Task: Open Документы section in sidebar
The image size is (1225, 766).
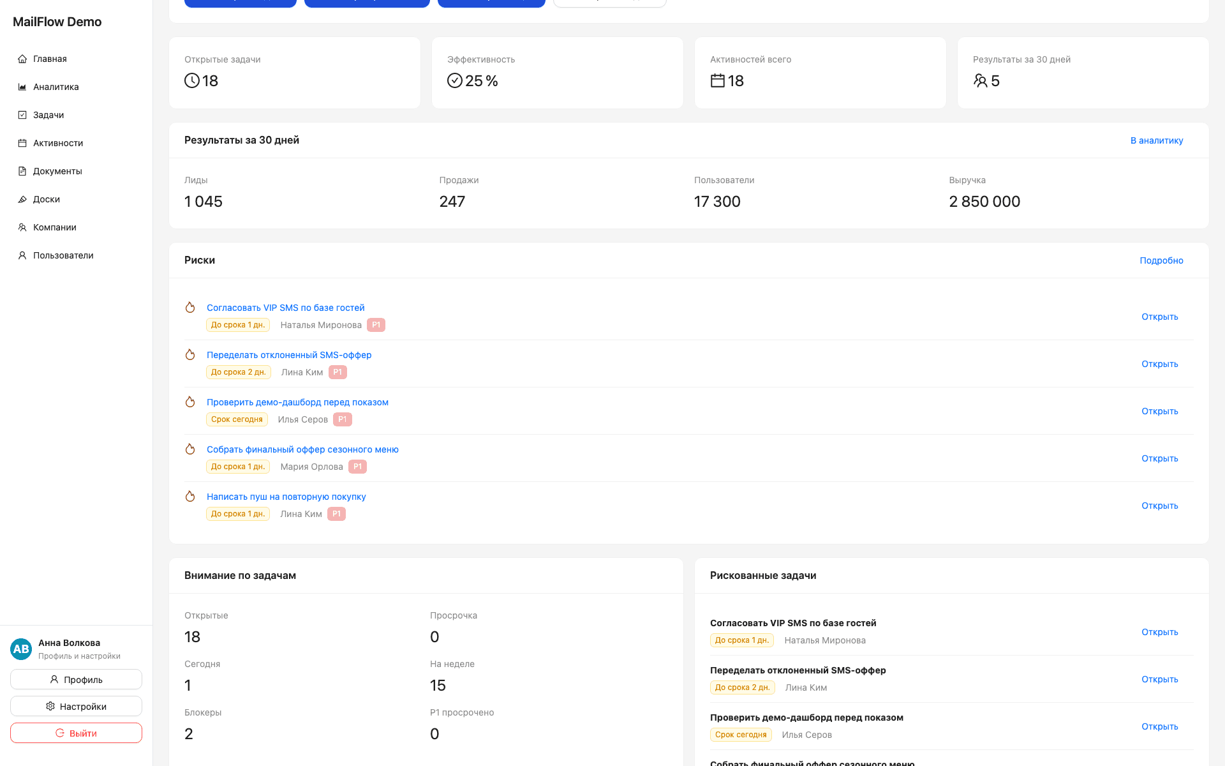Action: pyautogui.click(x=77, y=171)
